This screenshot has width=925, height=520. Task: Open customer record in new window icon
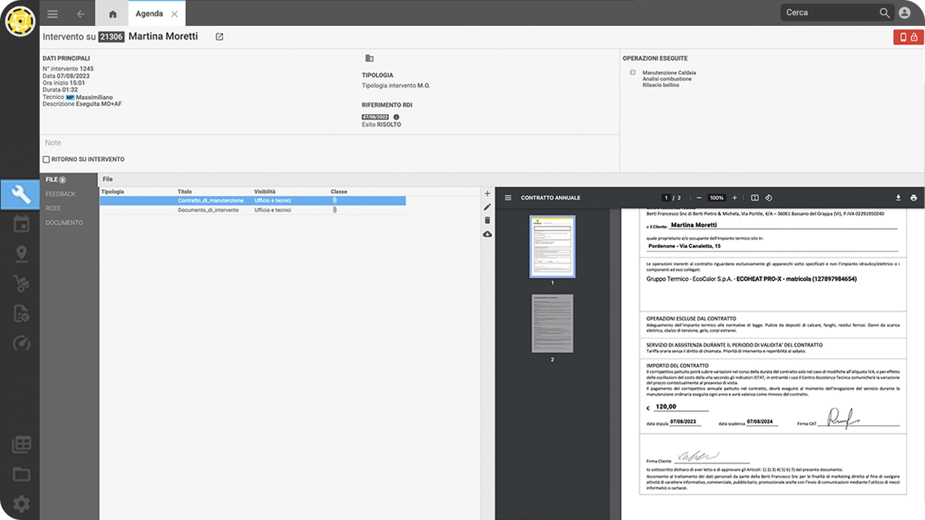[x=219, y=37]
